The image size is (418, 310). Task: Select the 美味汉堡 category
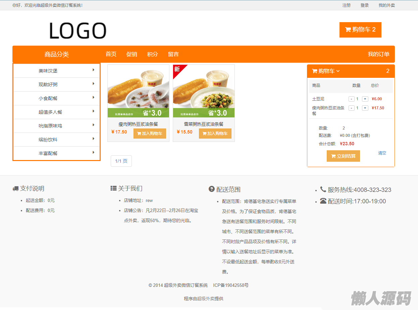pyautogui.click(x=48, y=71)
